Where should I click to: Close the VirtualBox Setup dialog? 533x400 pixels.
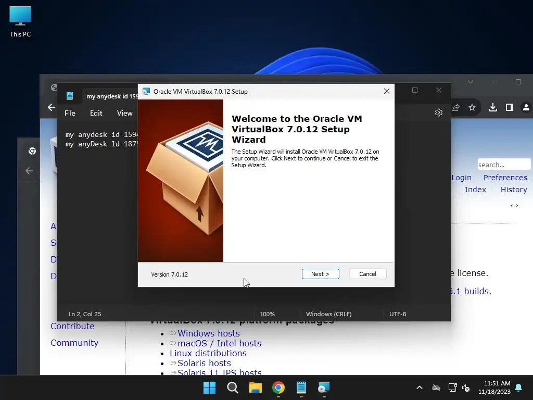tap(387, 91)
